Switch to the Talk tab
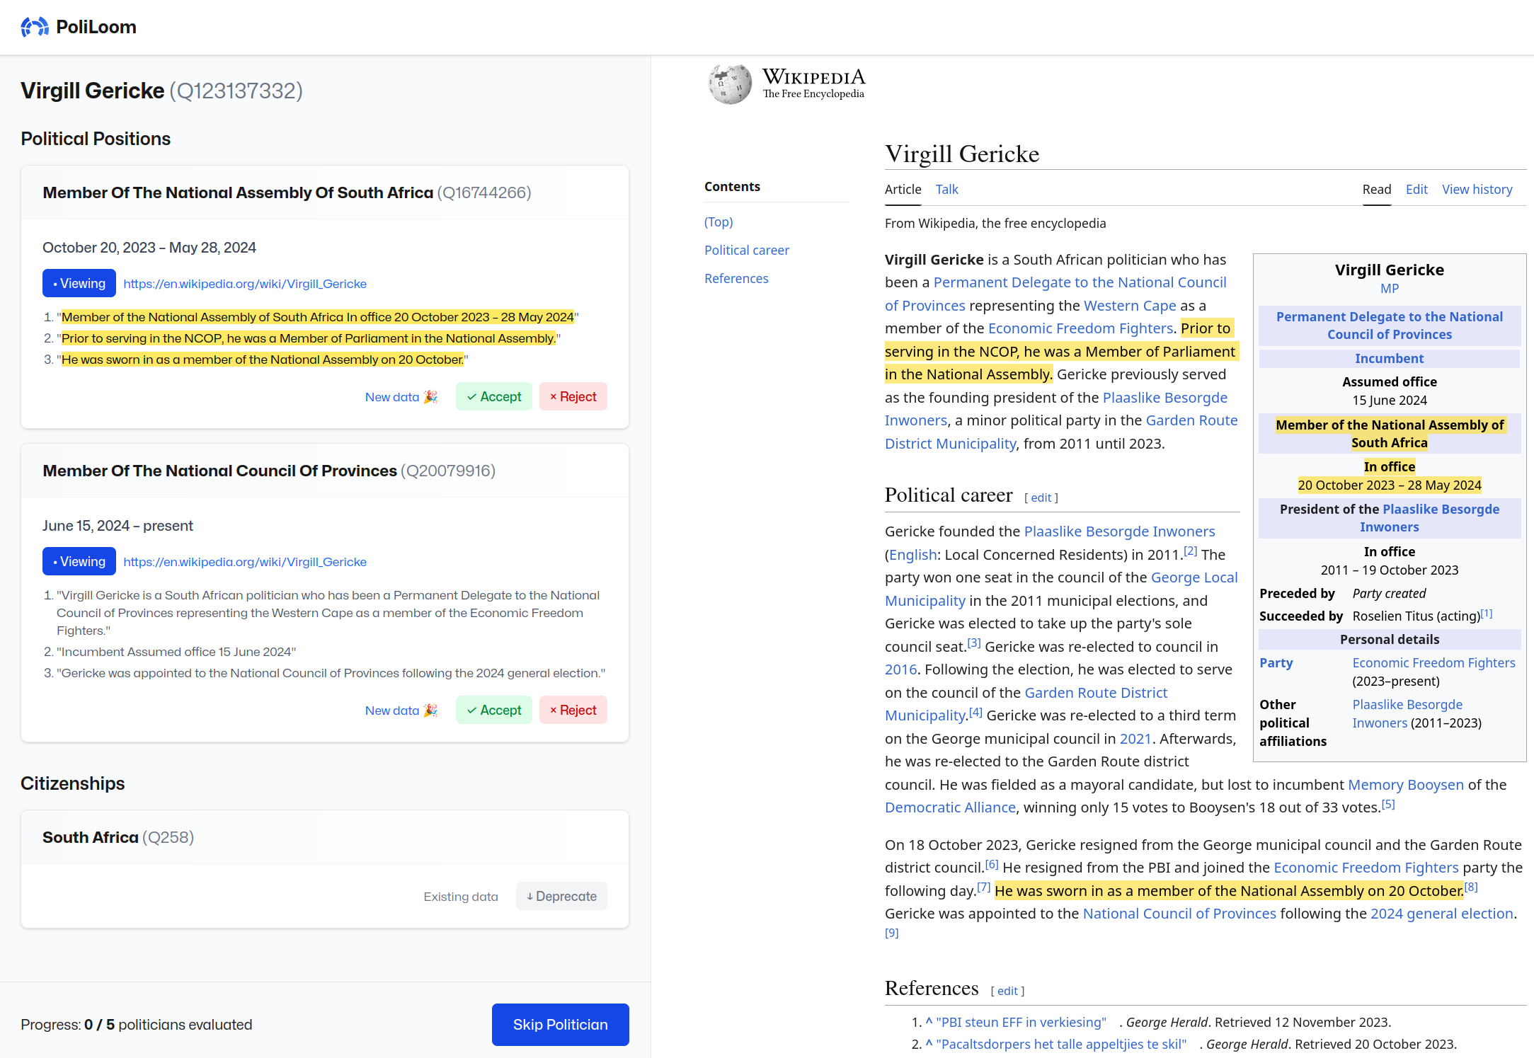The height and width of the screenshot is (1058, 1534). 946,189
